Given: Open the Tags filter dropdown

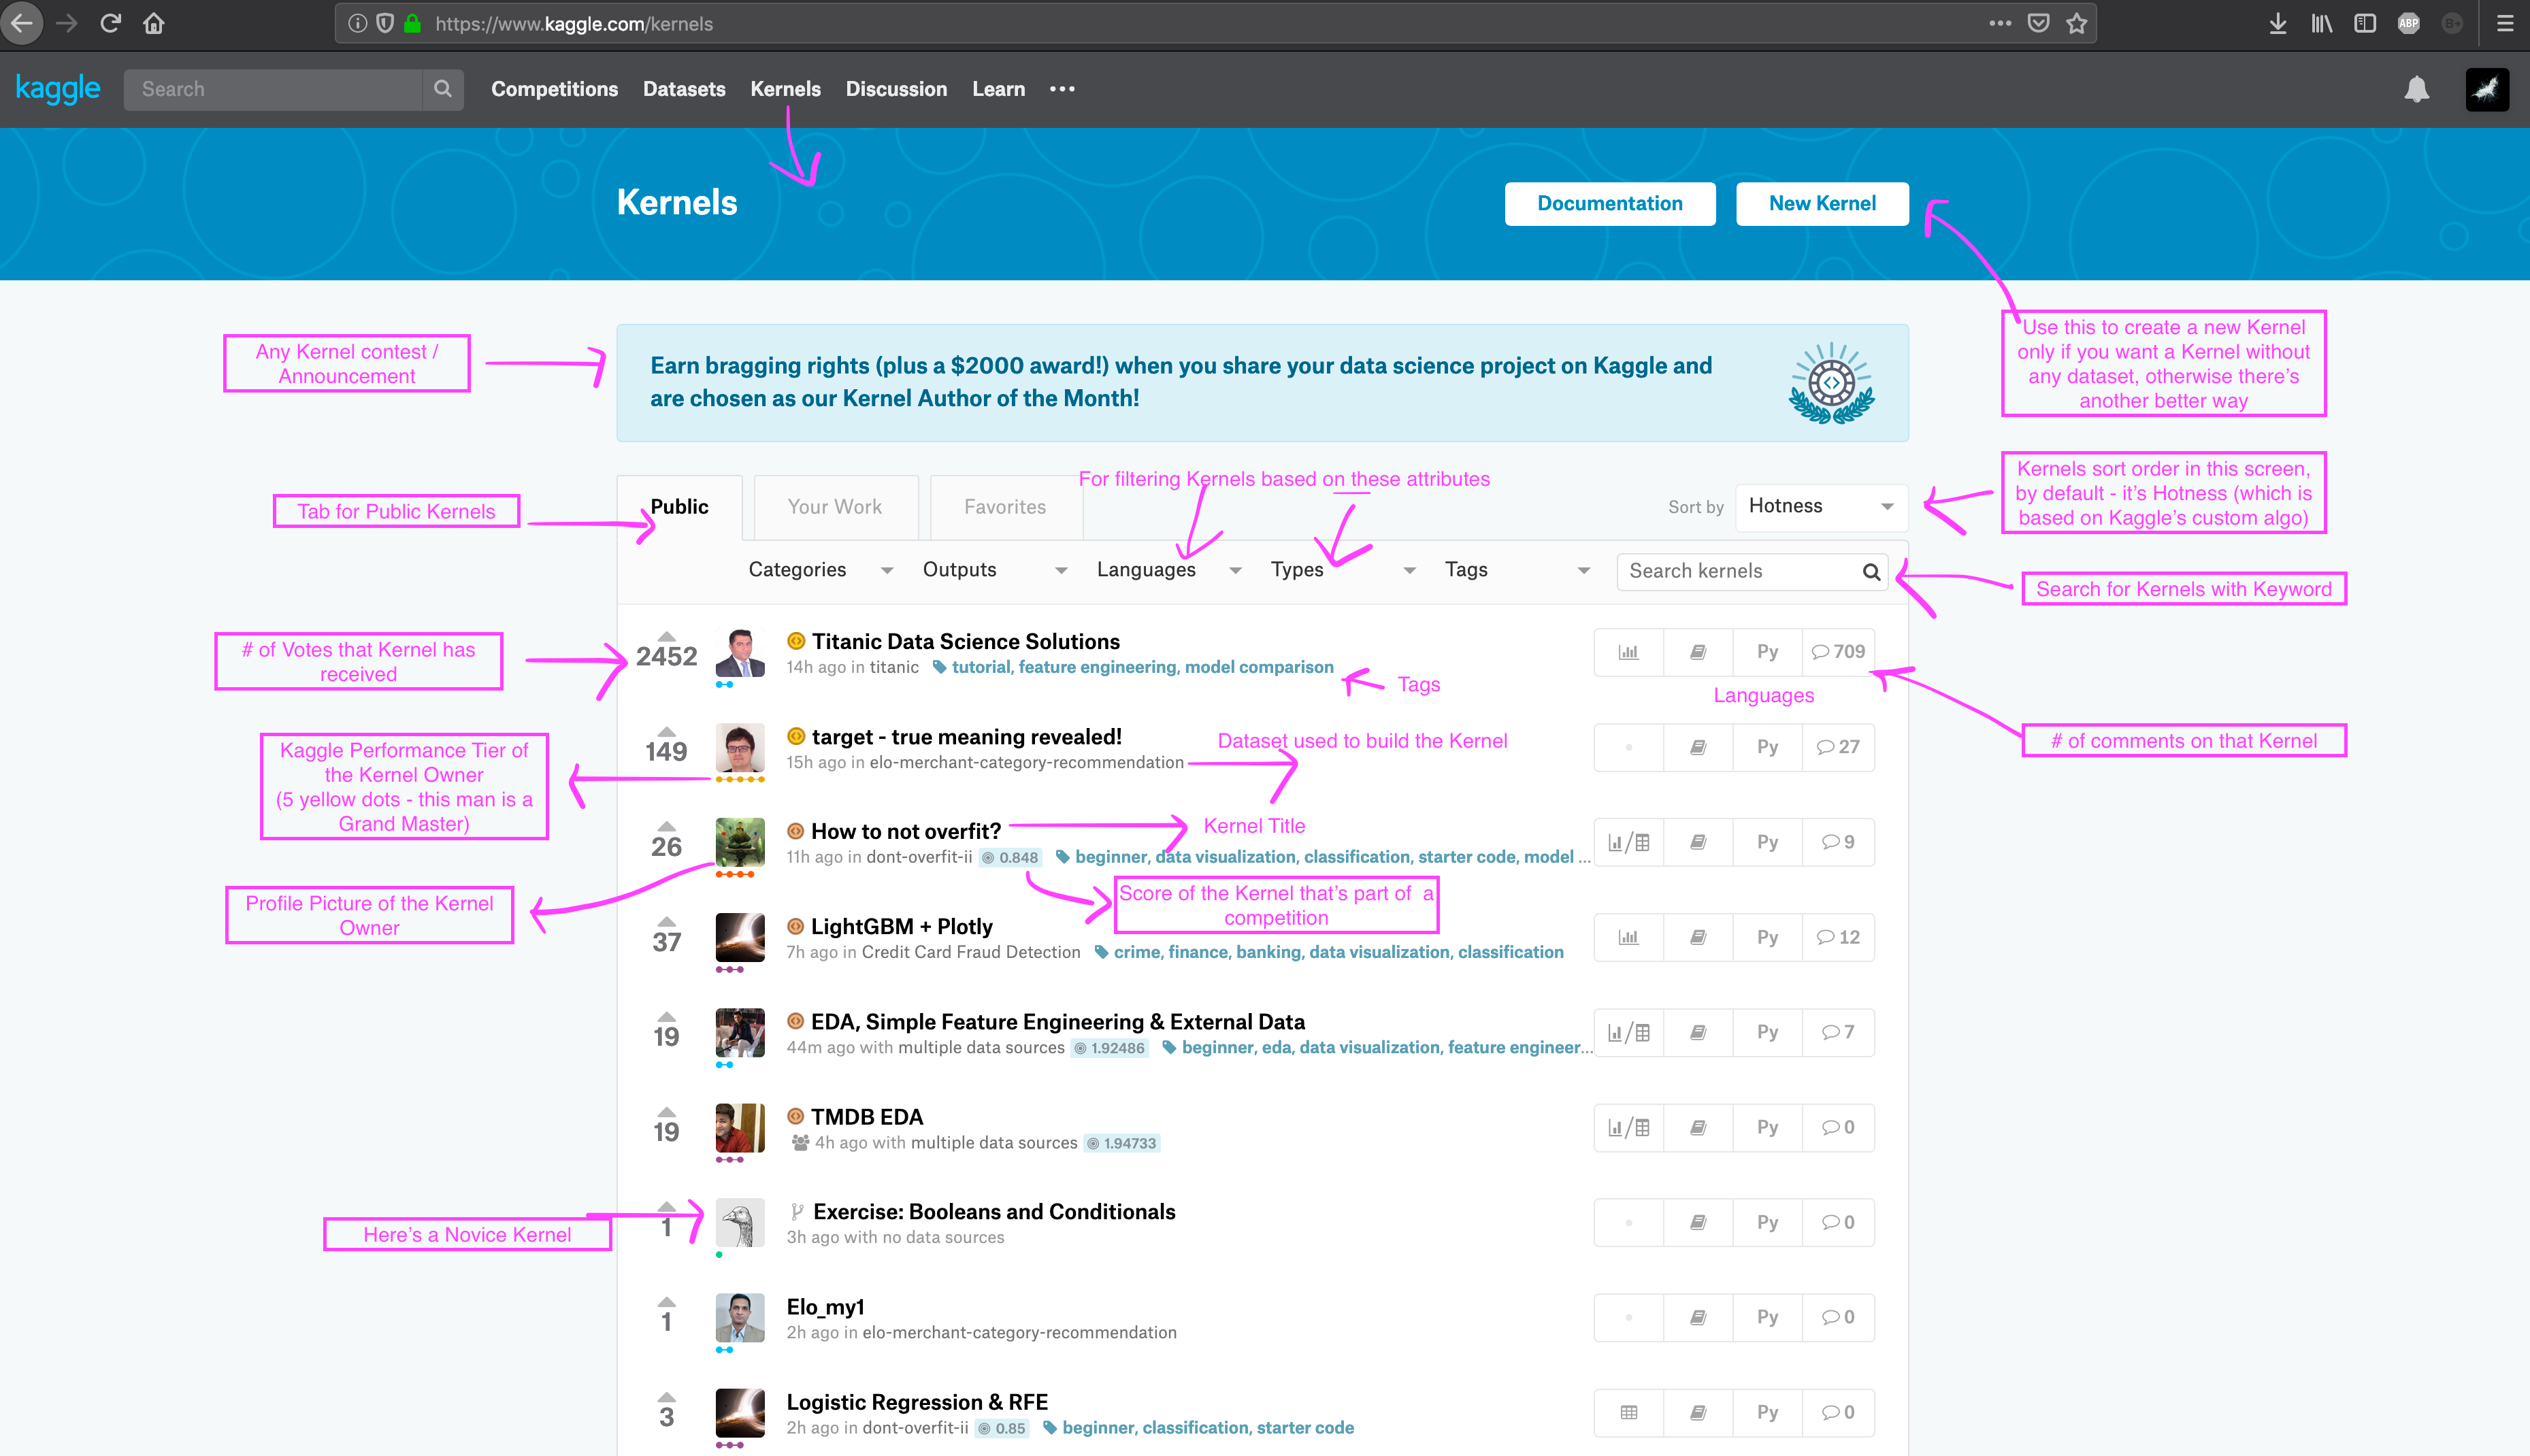Looking at the screenshot, I should click(x=1515, y=570).
